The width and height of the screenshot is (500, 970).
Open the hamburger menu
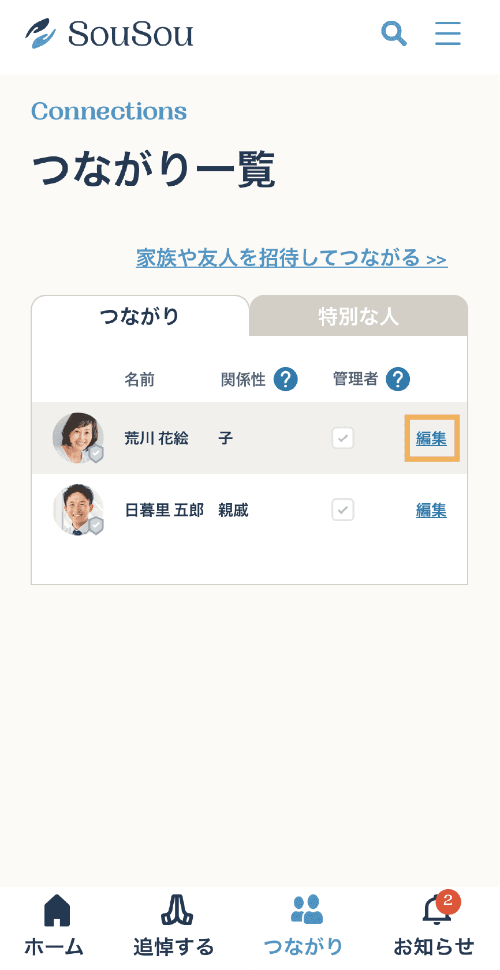click(447, 33)
